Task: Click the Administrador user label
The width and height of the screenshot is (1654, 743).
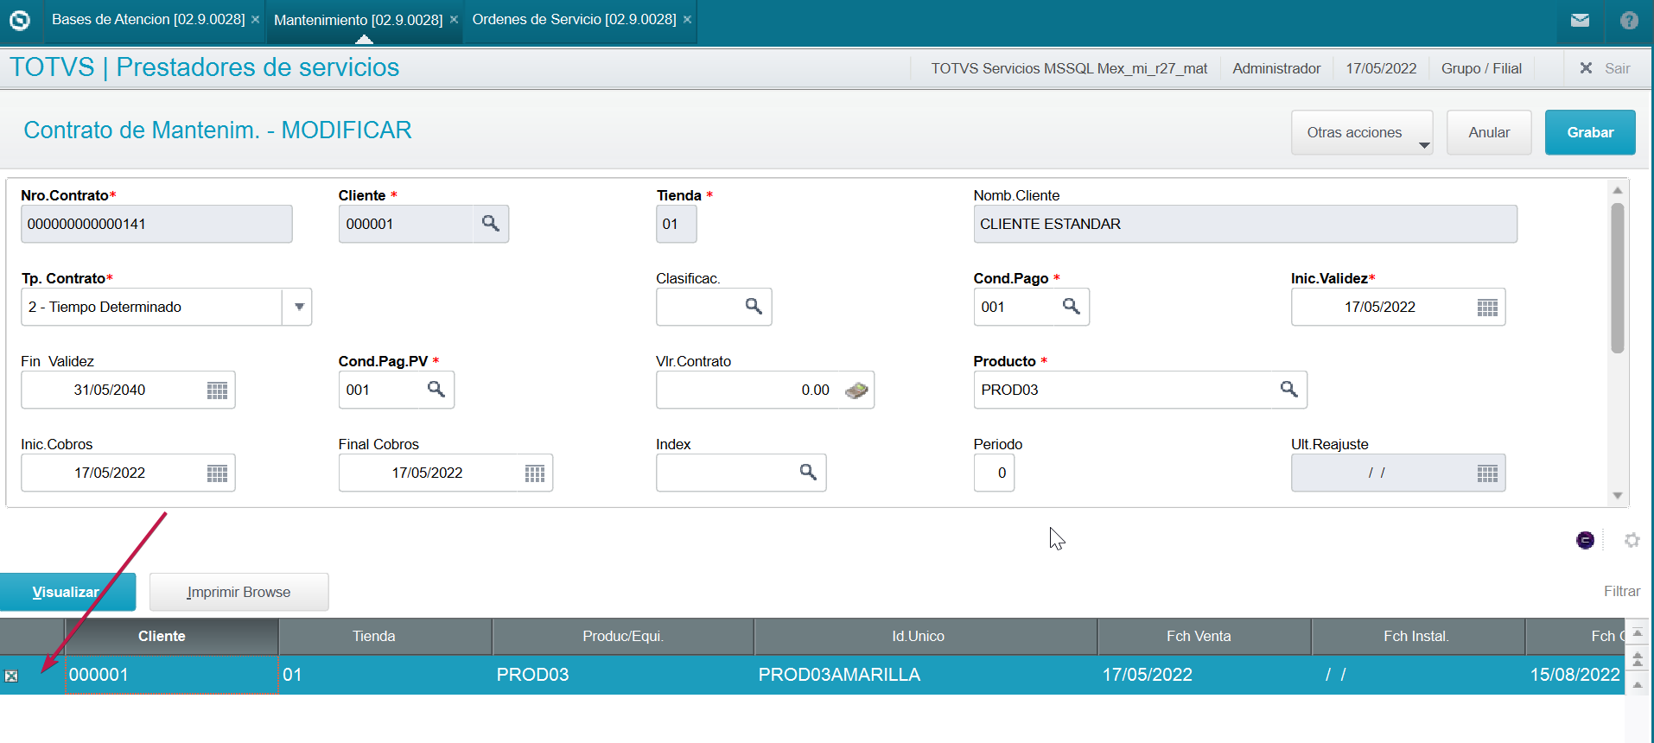Action: click(x=1276, y=68)
